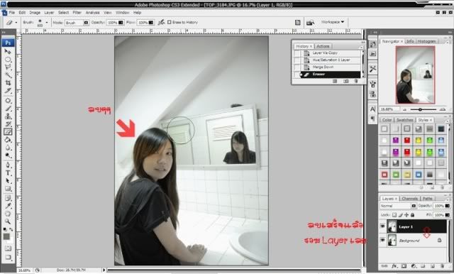454x274 pixels.
Task: Hide the Background layer eye icon
Action: coord(383,240)
